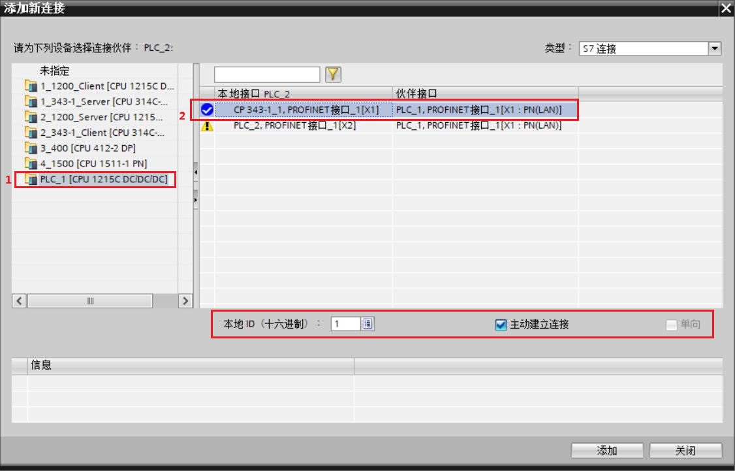This screenshot has width=735, height=471.
Task: Click the blue checkmark status icon
Action: click(x=207, y=110)
